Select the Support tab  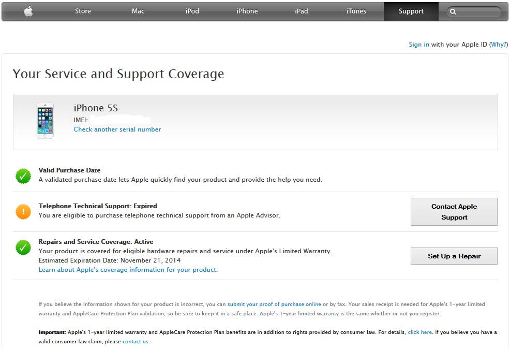coord(411,11)
